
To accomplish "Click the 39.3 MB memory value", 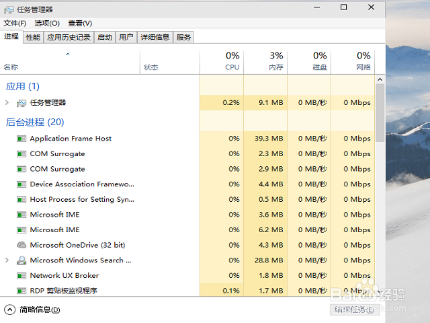I will pos(269,139).
